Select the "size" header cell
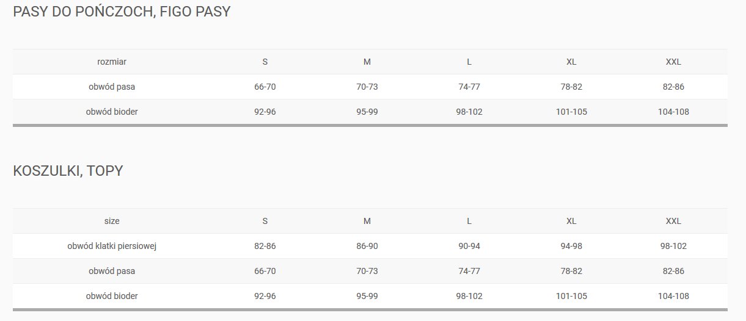The height and width of the screenshot is (321, 746). pyautogui.click(x=112, y=221)
